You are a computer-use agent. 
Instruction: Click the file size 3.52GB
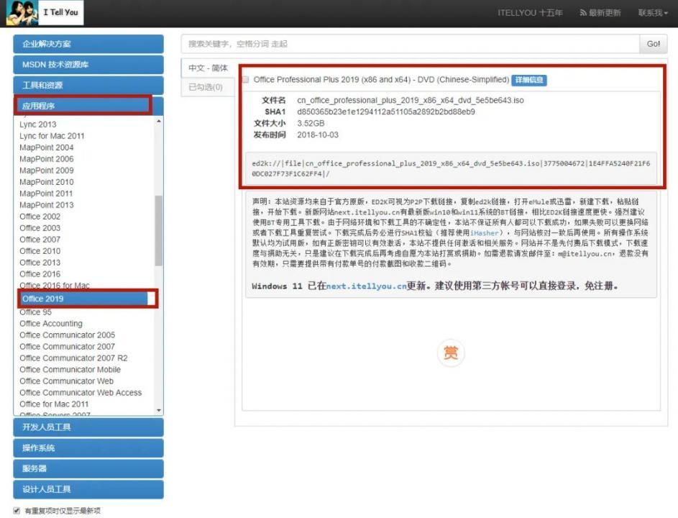(311, 123)
